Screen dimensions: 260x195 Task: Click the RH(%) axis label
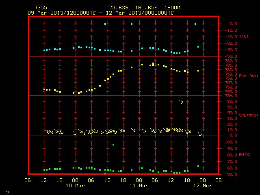245,155
